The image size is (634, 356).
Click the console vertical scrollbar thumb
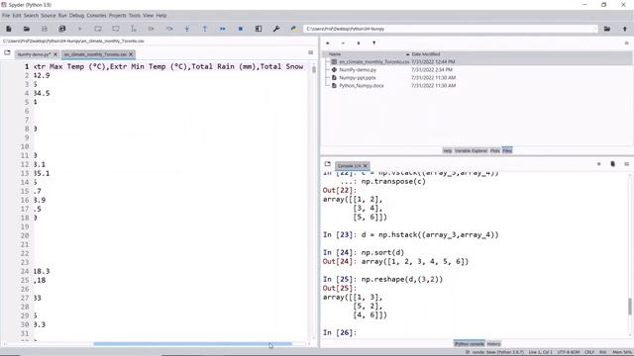click(630, 307)
